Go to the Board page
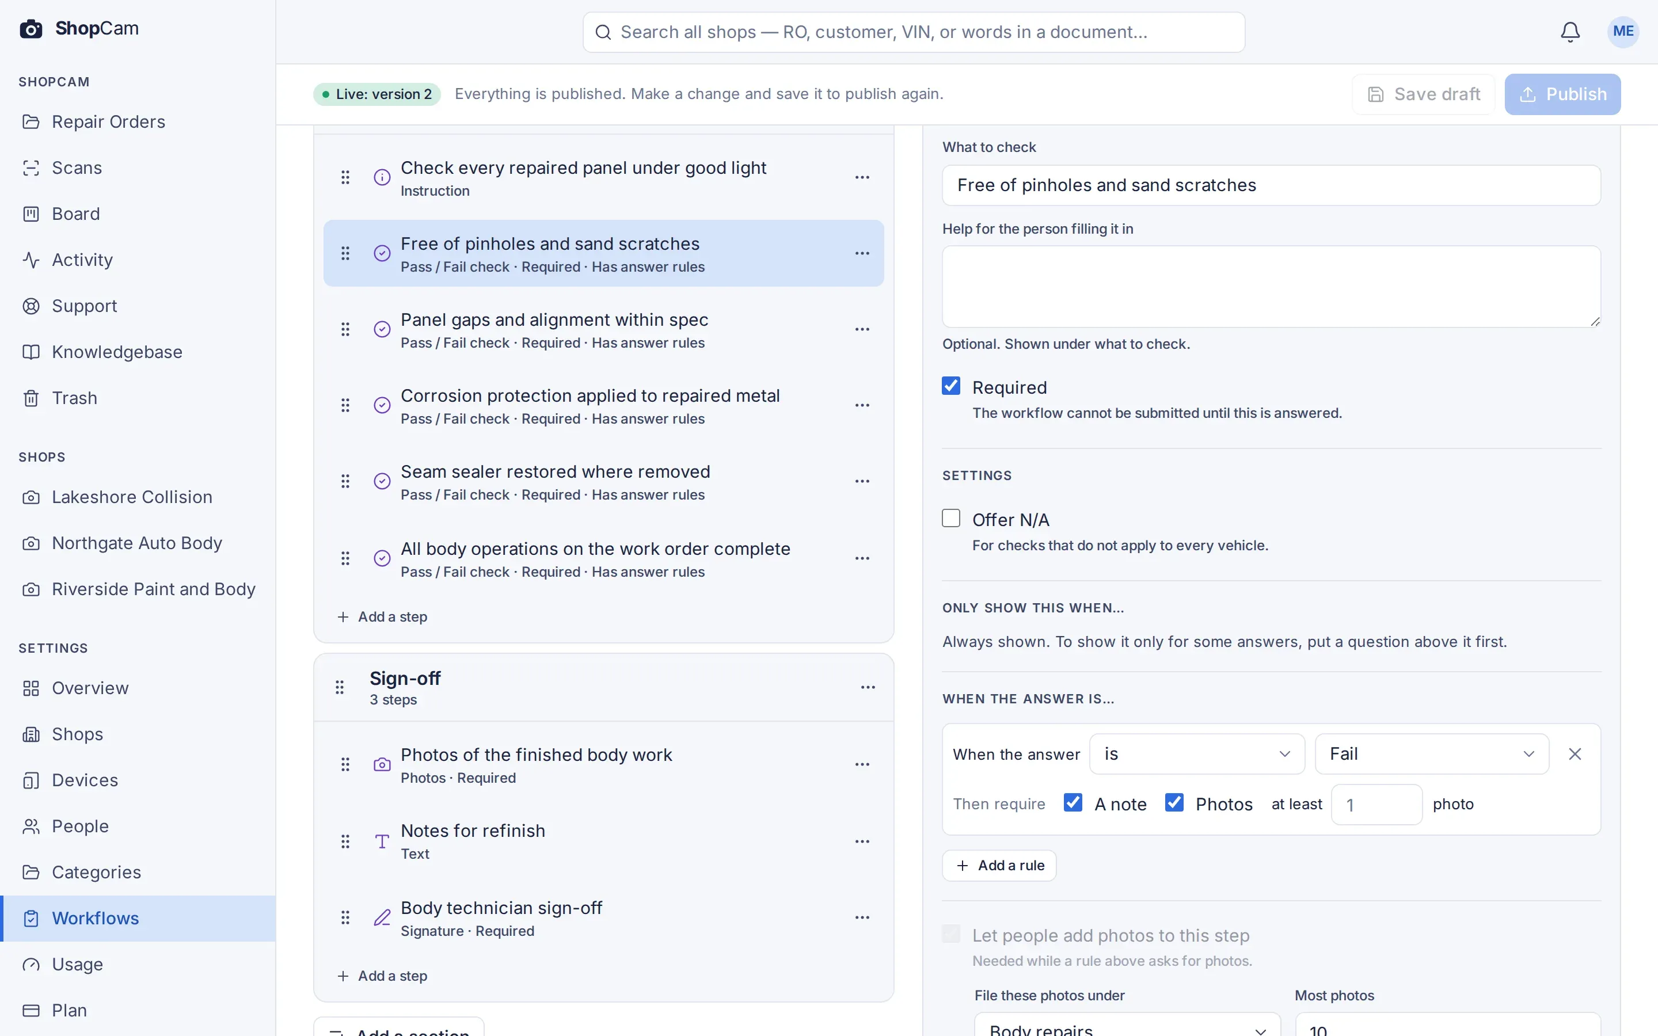The image size is (1658, 1036). [138, 214]
